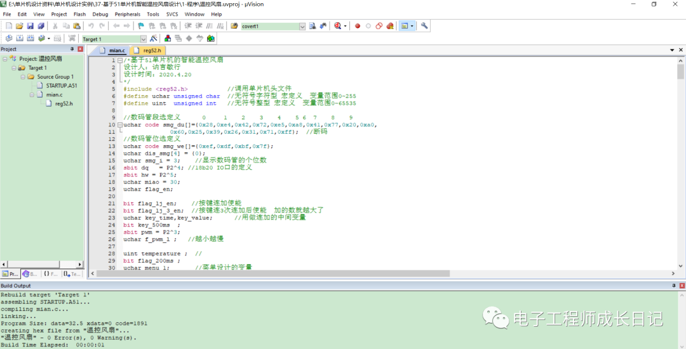Insert a breakpoint with the red dot icon
This screenshot has height=349, width=686.
click(358, 26)
